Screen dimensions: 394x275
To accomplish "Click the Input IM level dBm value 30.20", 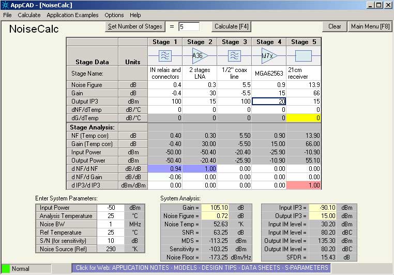I will coord(322,224).
